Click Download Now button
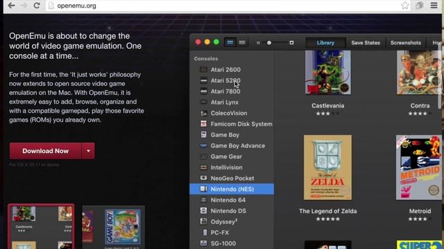444x249 pixels. point(45,151)
